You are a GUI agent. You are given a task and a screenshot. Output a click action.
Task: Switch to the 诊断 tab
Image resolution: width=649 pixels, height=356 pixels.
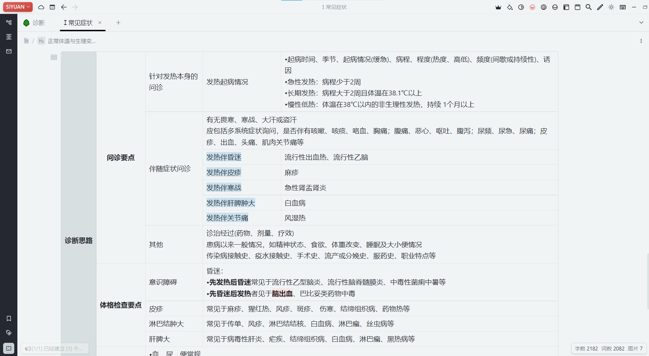[38, 23]
